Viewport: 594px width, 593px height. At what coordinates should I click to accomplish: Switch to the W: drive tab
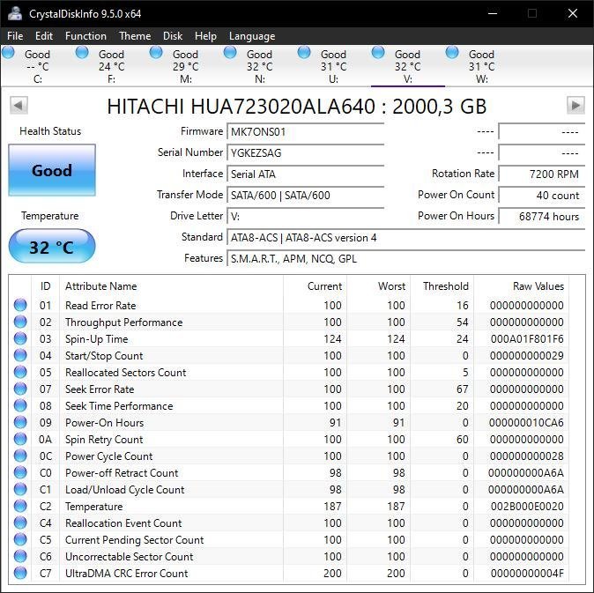[x=481, y=66]
